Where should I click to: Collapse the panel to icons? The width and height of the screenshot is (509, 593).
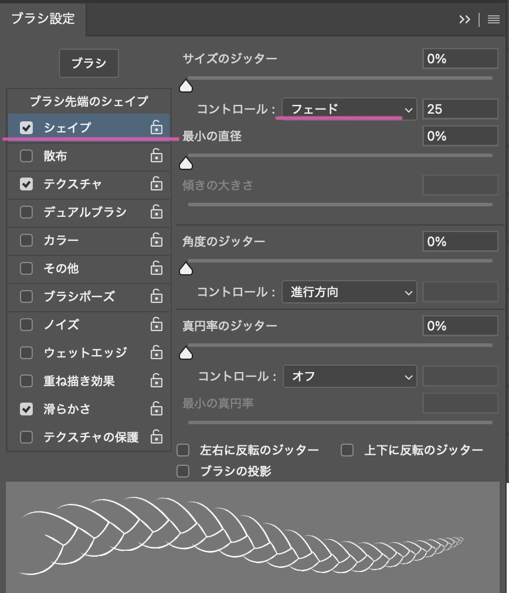465,19
